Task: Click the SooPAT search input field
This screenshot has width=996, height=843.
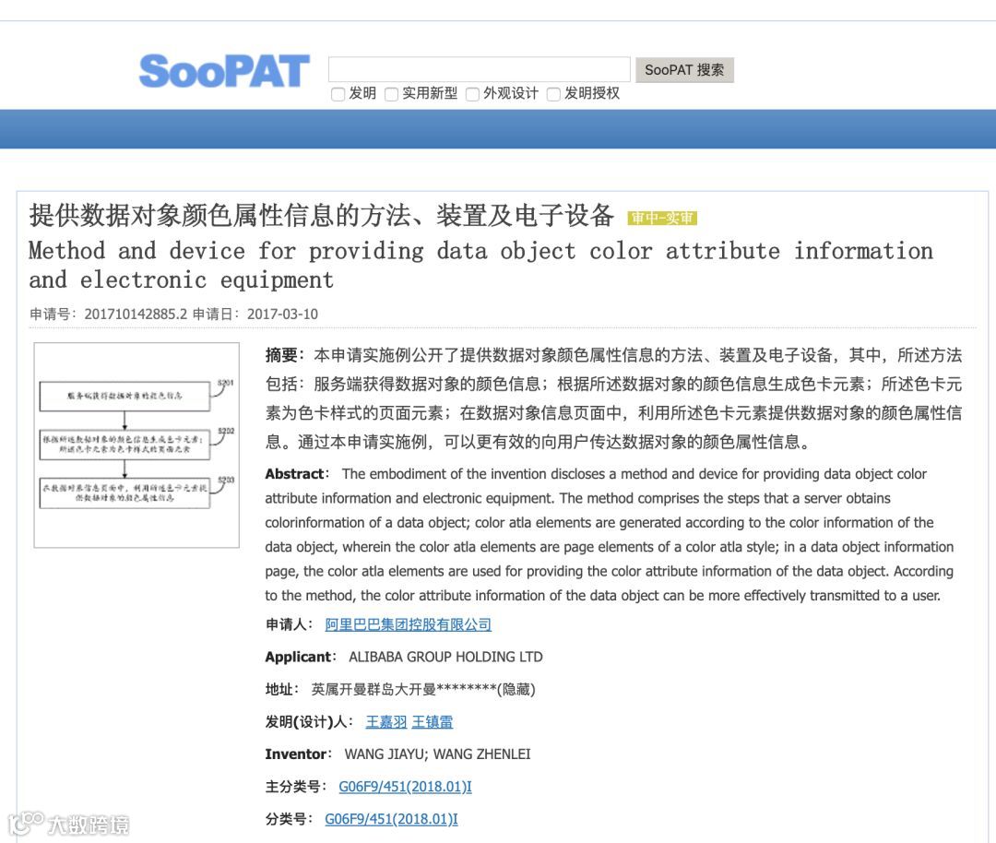Action: click(479, 69)
